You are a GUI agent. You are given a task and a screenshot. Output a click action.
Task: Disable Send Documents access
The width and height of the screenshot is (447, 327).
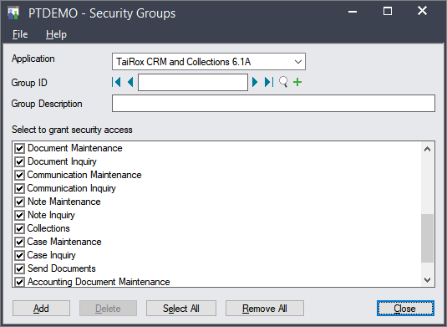[20, 268]
